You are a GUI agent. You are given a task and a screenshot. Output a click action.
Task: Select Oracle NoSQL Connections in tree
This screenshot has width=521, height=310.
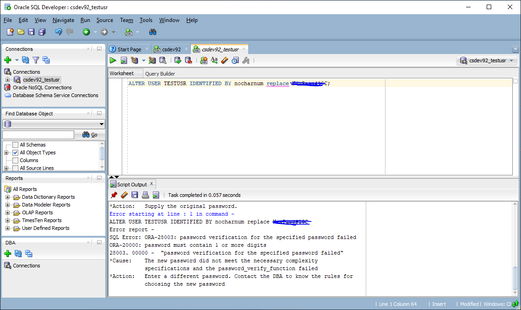(42, 87)
